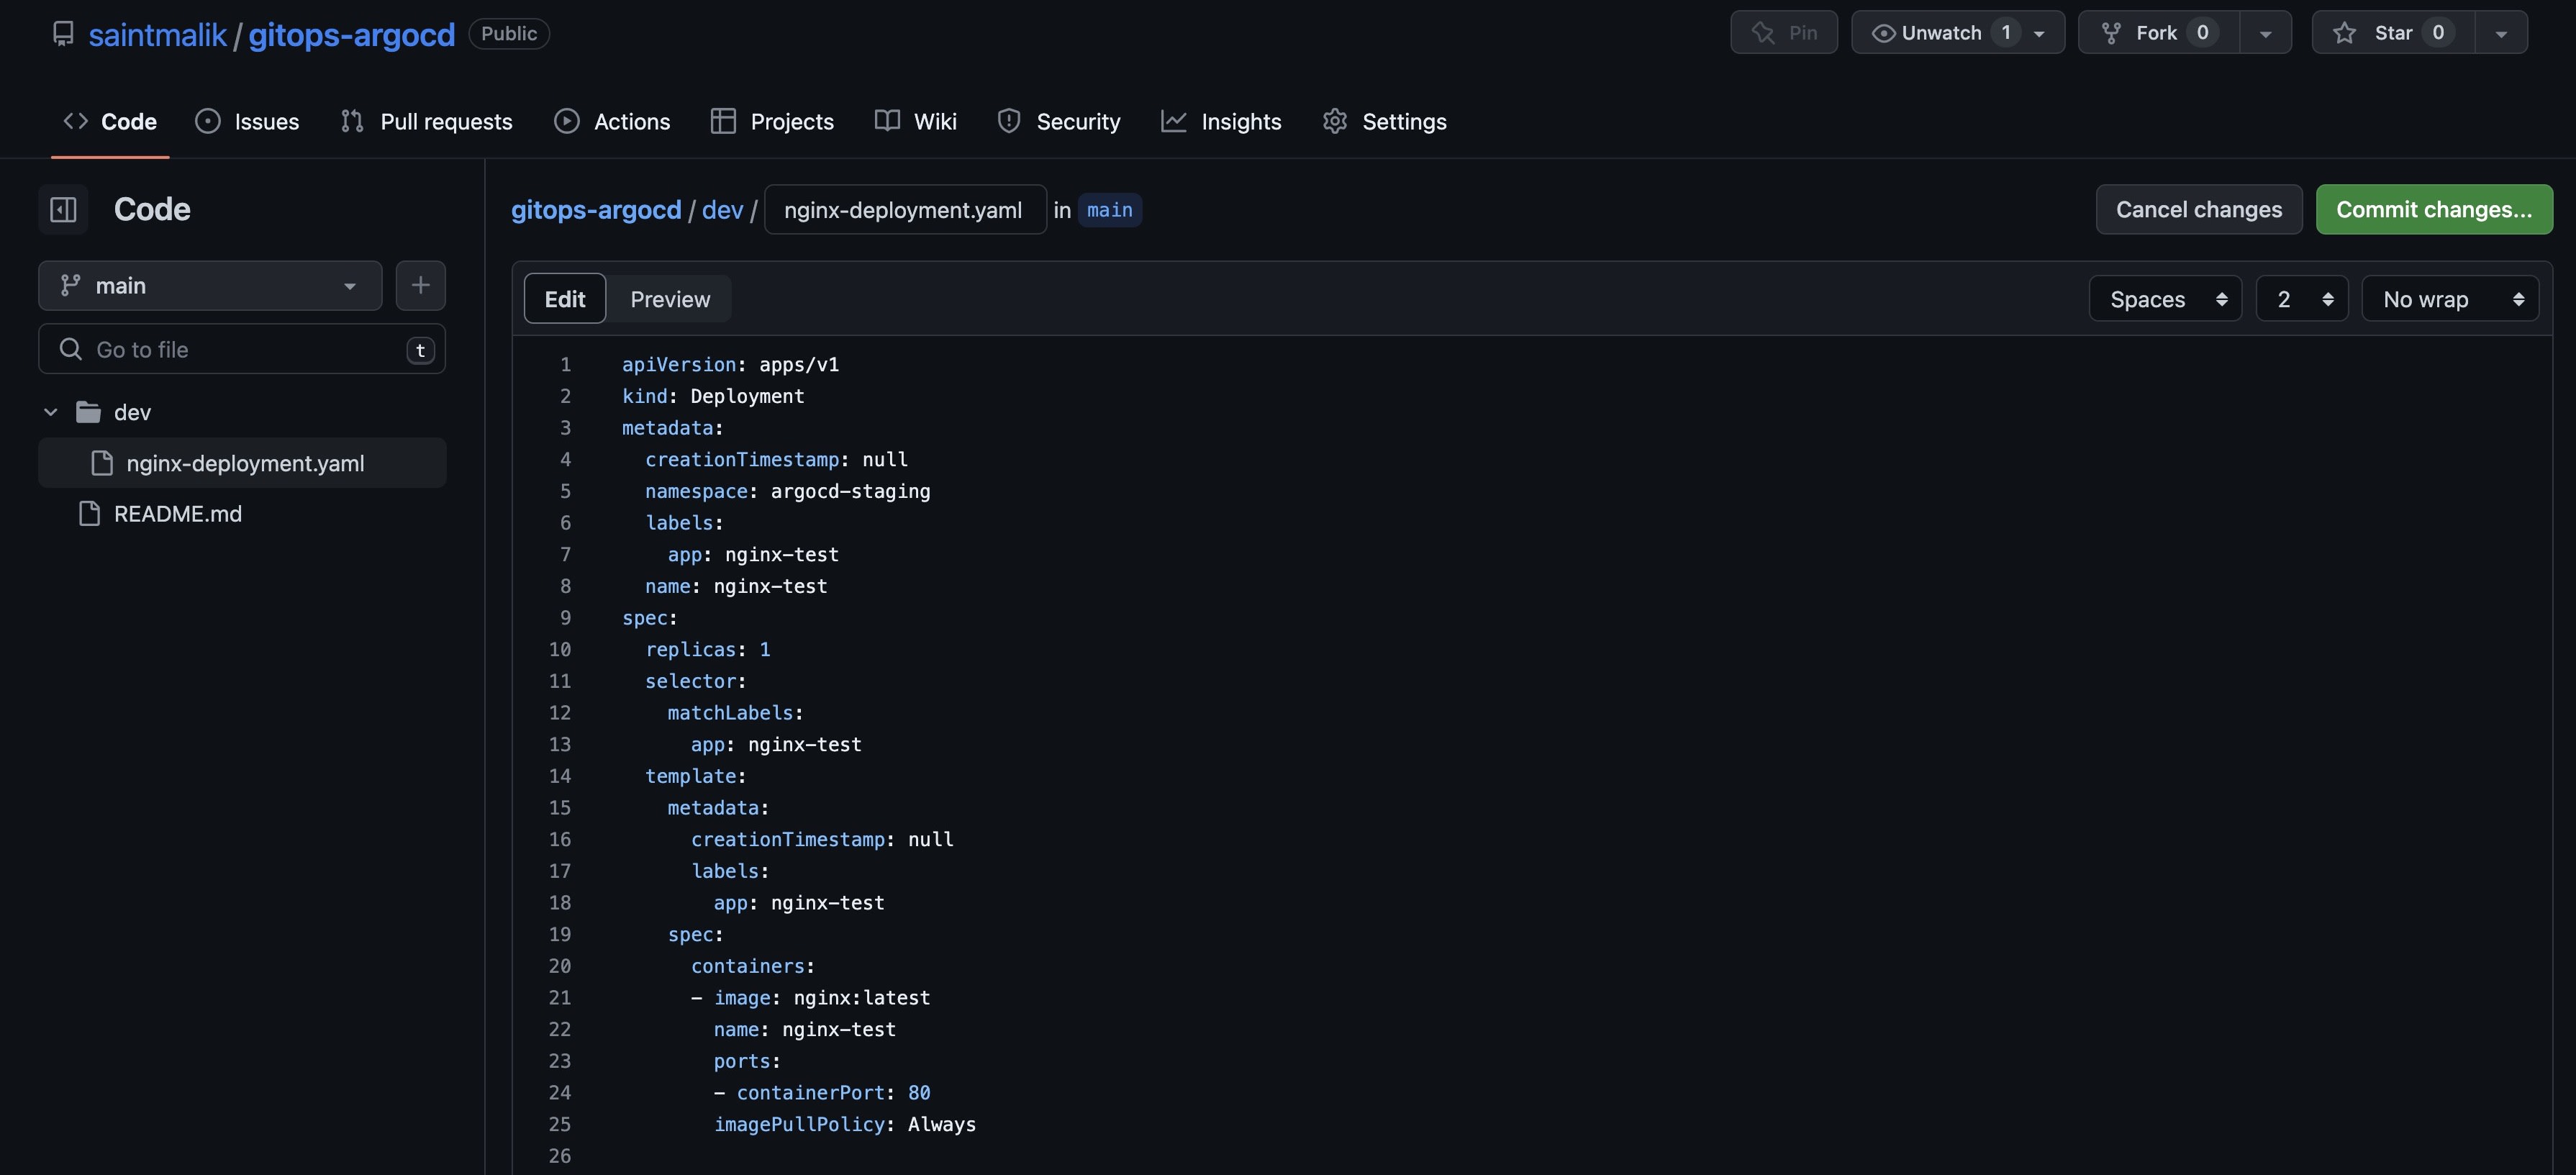Open the Unwatch notifications dropdown arrow
The image size is (2576, 1175).
coord(2040,33)
